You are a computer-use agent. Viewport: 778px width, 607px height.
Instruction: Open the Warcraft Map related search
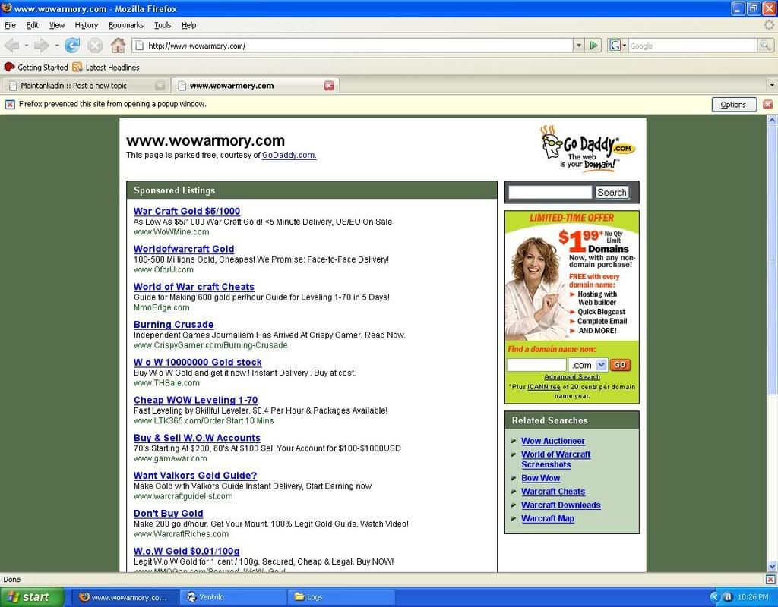548,518
